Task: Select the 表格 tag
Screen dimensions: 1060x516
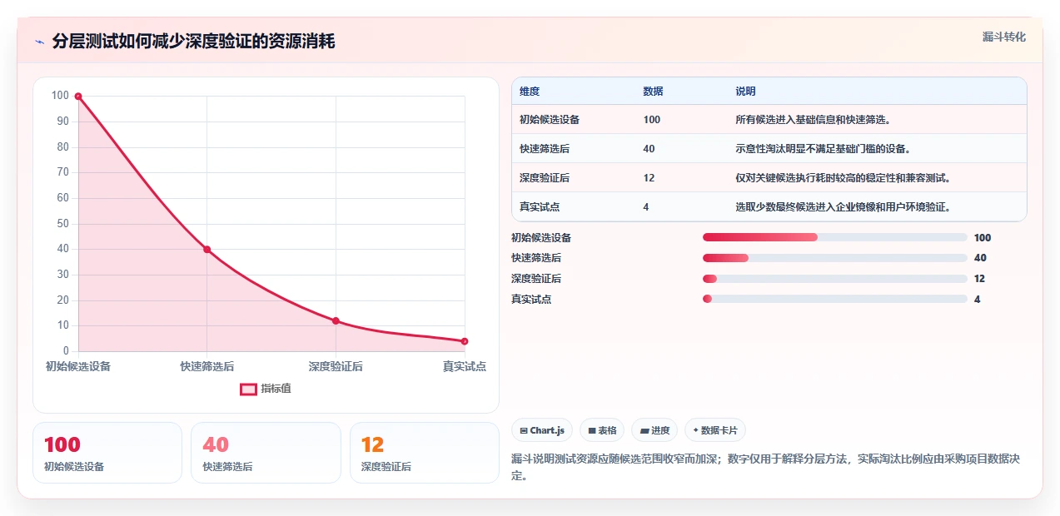Action: pyautogui.click(x=602, y=430)
